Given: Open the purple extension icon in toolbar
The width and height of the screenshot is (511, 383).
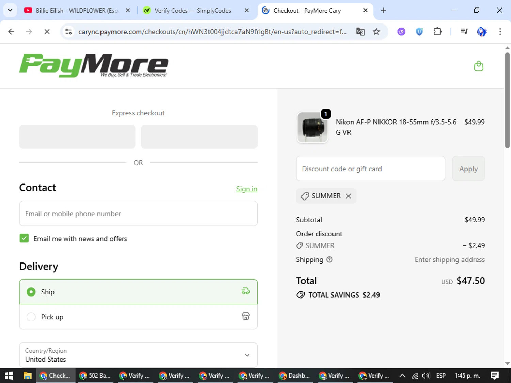Looking at the screenshot, I should (x=401, y=32).
